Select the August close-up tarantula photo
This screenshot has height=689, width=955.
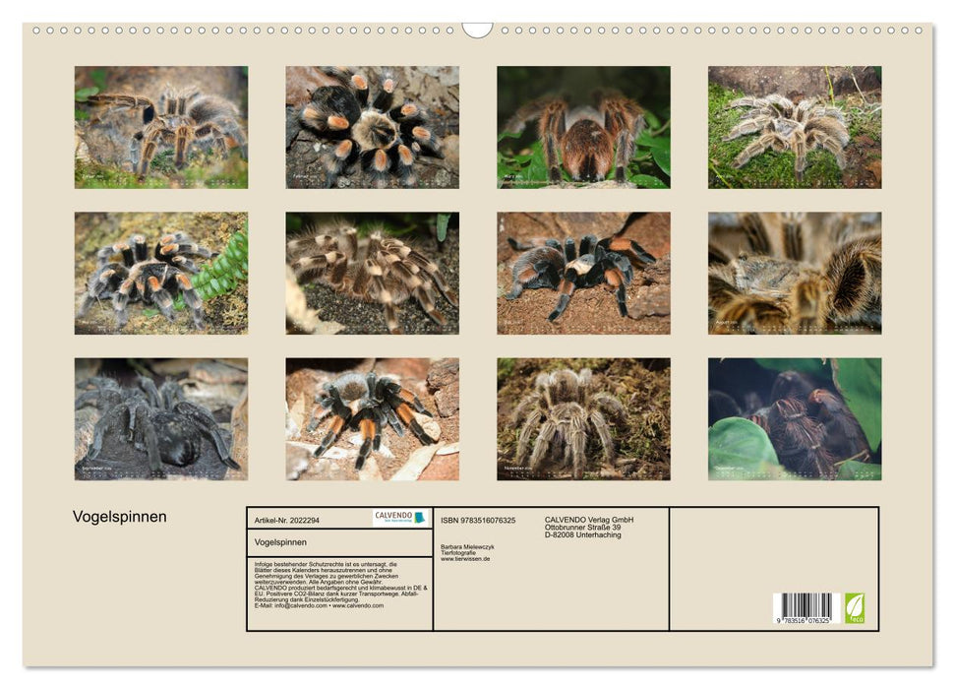coord(795,268)
